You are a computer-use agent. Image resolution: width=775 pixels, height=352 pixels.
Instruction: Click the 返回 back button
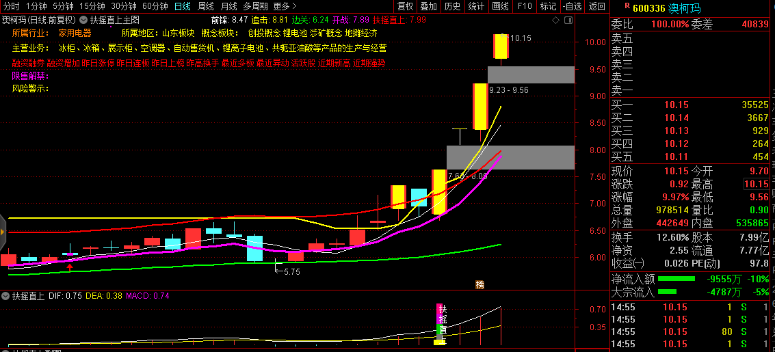coord(596,7)
